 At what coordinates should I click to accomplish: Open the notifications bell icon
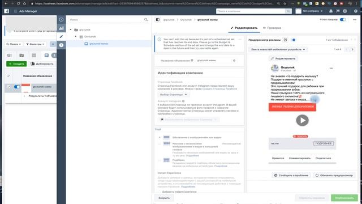(x=331, y=11)
